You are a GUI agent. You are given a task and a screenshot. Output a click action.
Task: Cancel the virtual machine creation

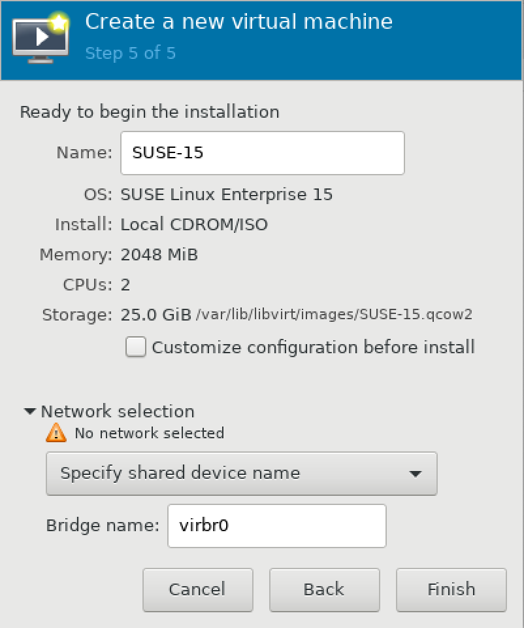(197, 589)
